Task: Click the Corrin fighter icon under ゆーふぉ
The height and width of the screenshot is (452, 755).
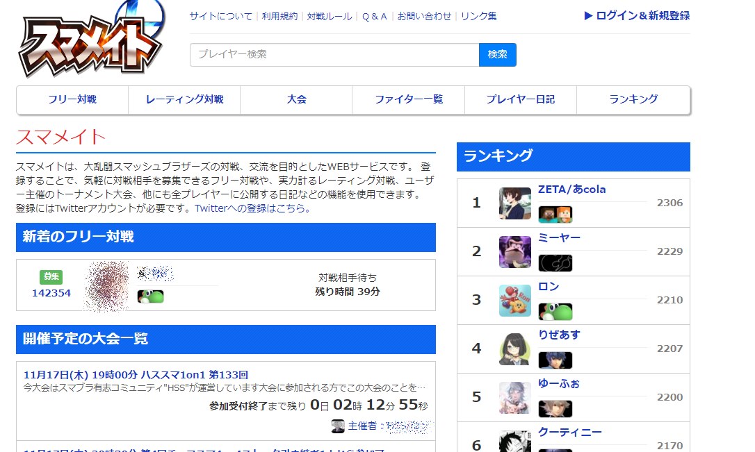Action: [x=555, y=409]
